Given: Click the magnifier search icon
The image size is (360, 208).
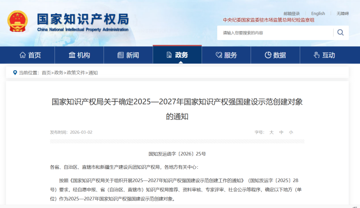Looking at the screenshot, I should [341, 33].
